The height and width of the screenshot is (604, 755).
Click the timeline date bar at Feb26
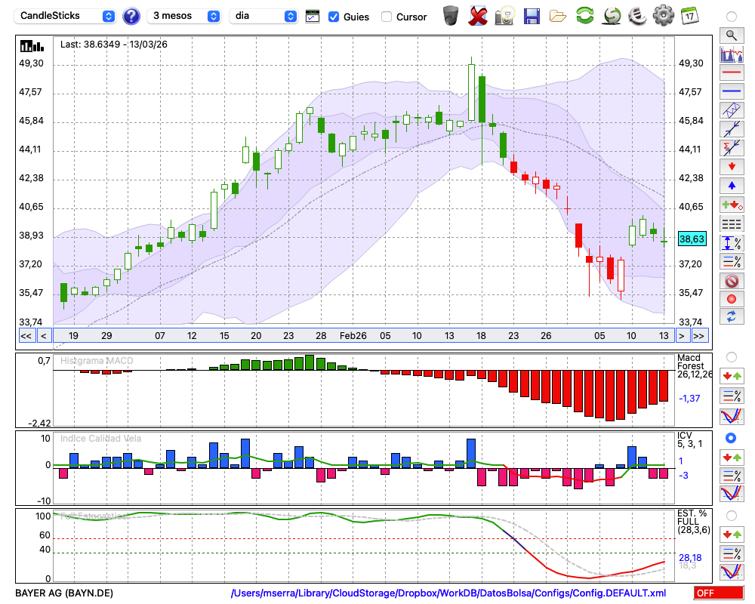[x=353, y=335]
